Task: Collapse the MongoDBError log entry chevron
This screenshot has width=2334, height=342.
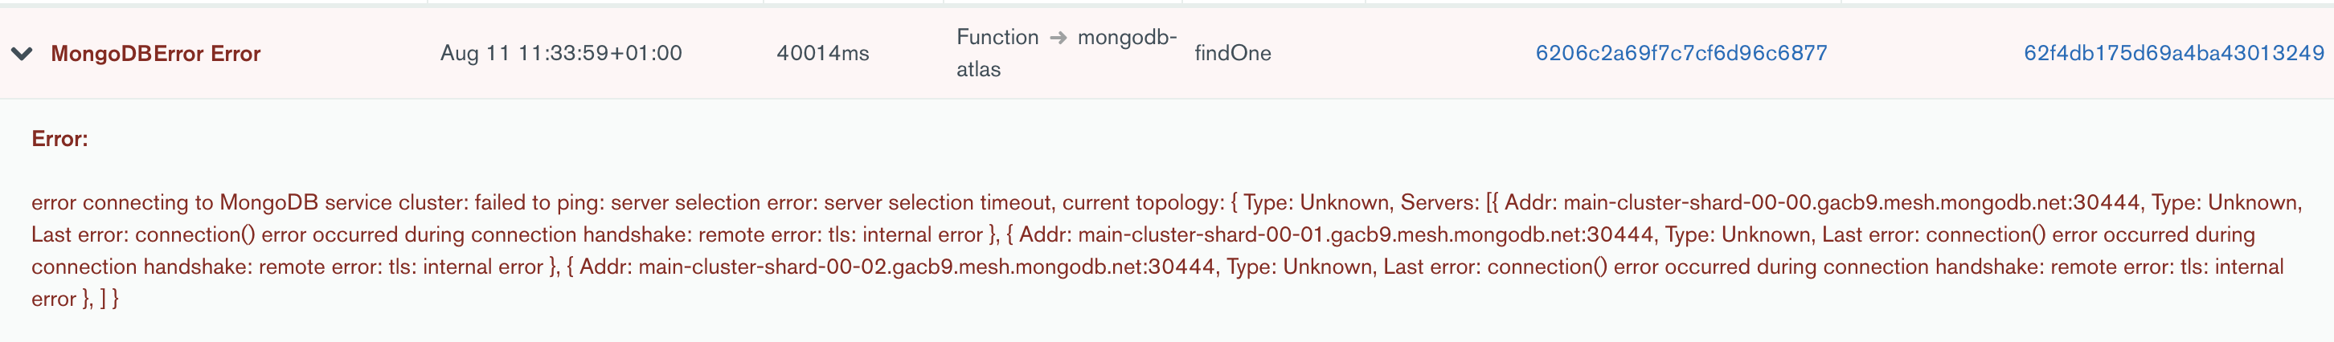Action: [x=22, y=53]
